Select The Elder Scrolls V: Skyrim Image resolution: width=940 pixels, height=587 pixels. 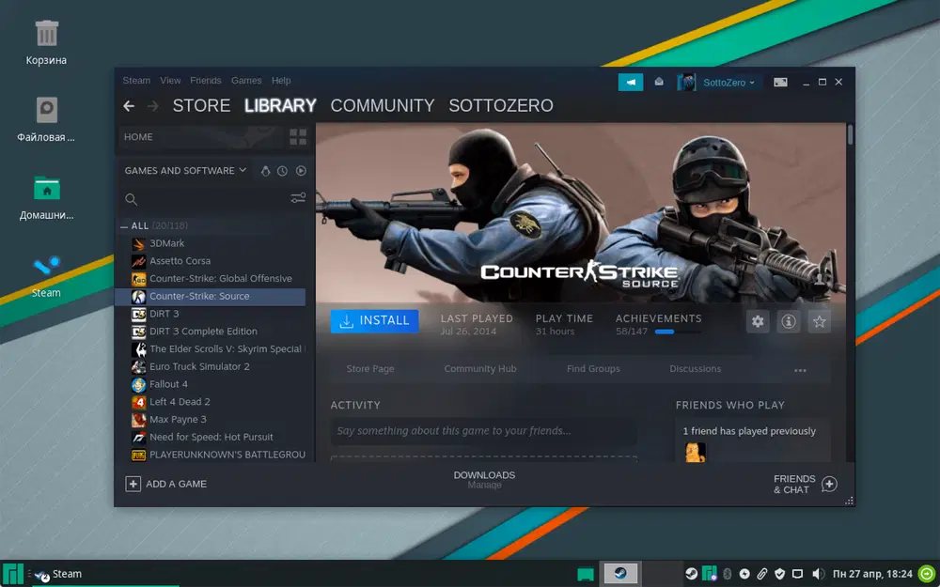click(210, 349)
